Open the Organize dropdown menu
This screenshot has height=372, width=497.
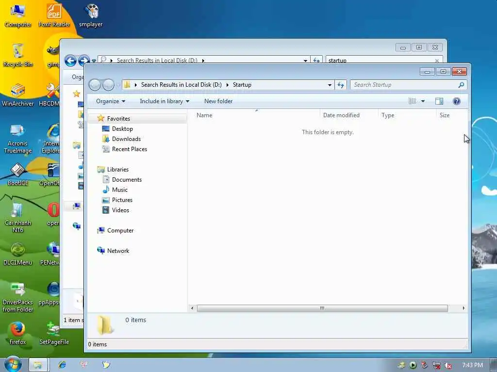(x=111, y=101)
